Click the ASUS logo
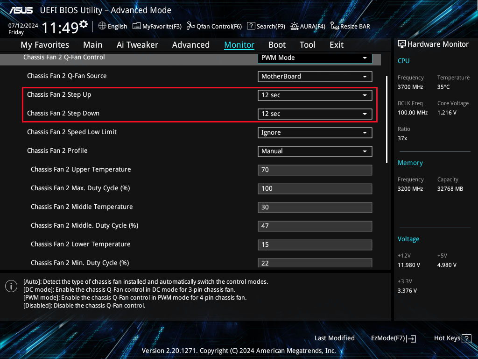478x359 pixels. (21, 10)
